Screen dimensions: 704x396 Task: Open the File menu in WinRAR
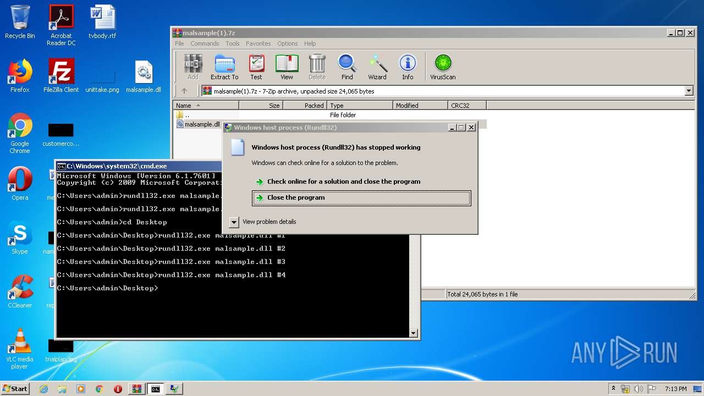pos(179,43)
